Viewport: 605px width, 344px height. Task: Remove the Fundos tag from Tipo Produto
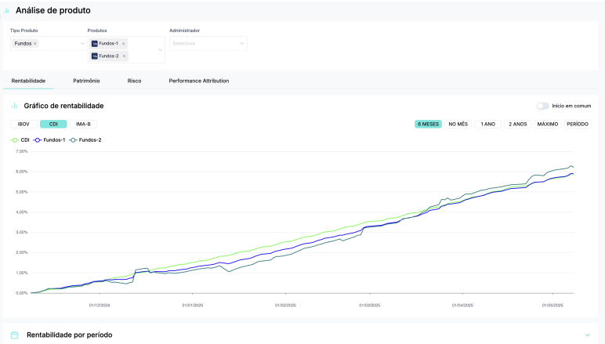(35, 44)
